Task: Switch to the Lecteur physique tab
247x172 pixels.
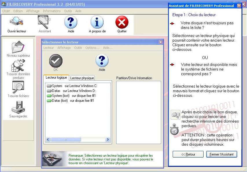Action: (x=82, y=78)
